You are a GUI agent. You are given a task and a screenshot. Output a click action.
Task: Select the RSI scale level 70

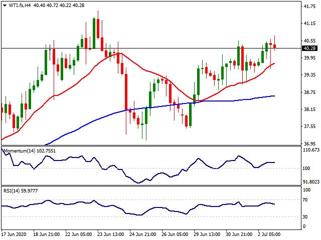point(305,200)
